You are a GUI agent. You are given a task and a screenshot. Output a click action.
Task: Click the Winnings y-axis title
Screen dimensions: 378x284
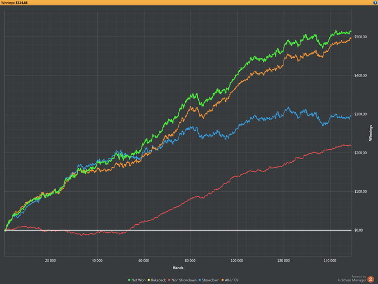click(x=371, y=133)
